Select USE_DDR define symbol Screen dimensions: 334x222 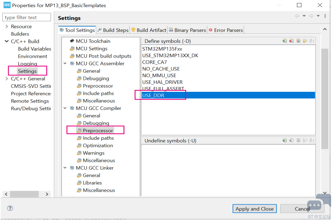click(x=228, y=95)
